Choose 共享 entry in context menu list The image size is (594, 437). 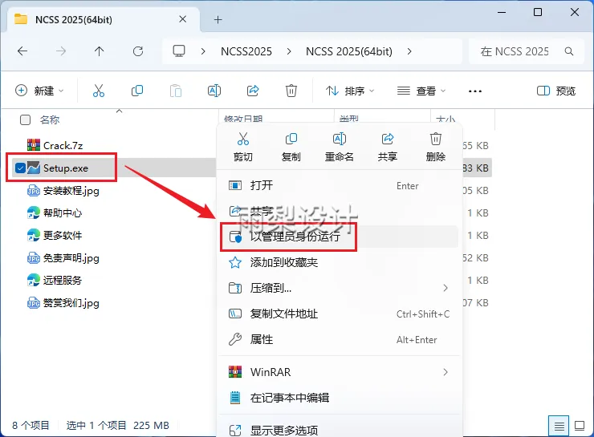pyautogui.click(x=340, y=211)
